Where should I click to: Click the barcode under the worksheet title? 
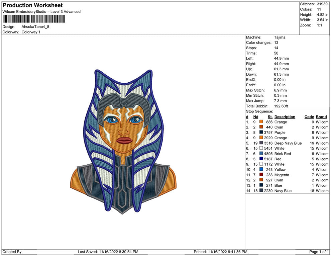tap(34, 19)
